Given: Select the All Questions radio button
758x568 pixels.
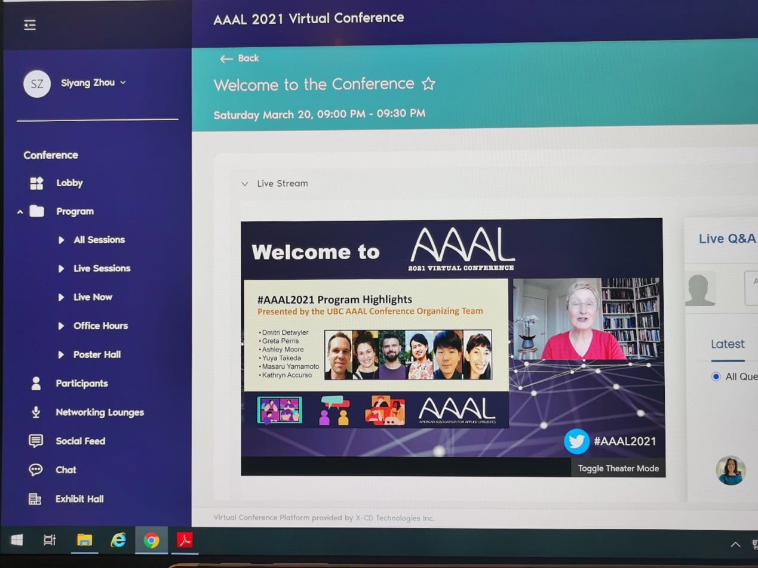Looking at the screenshot, I should (716, 376).
